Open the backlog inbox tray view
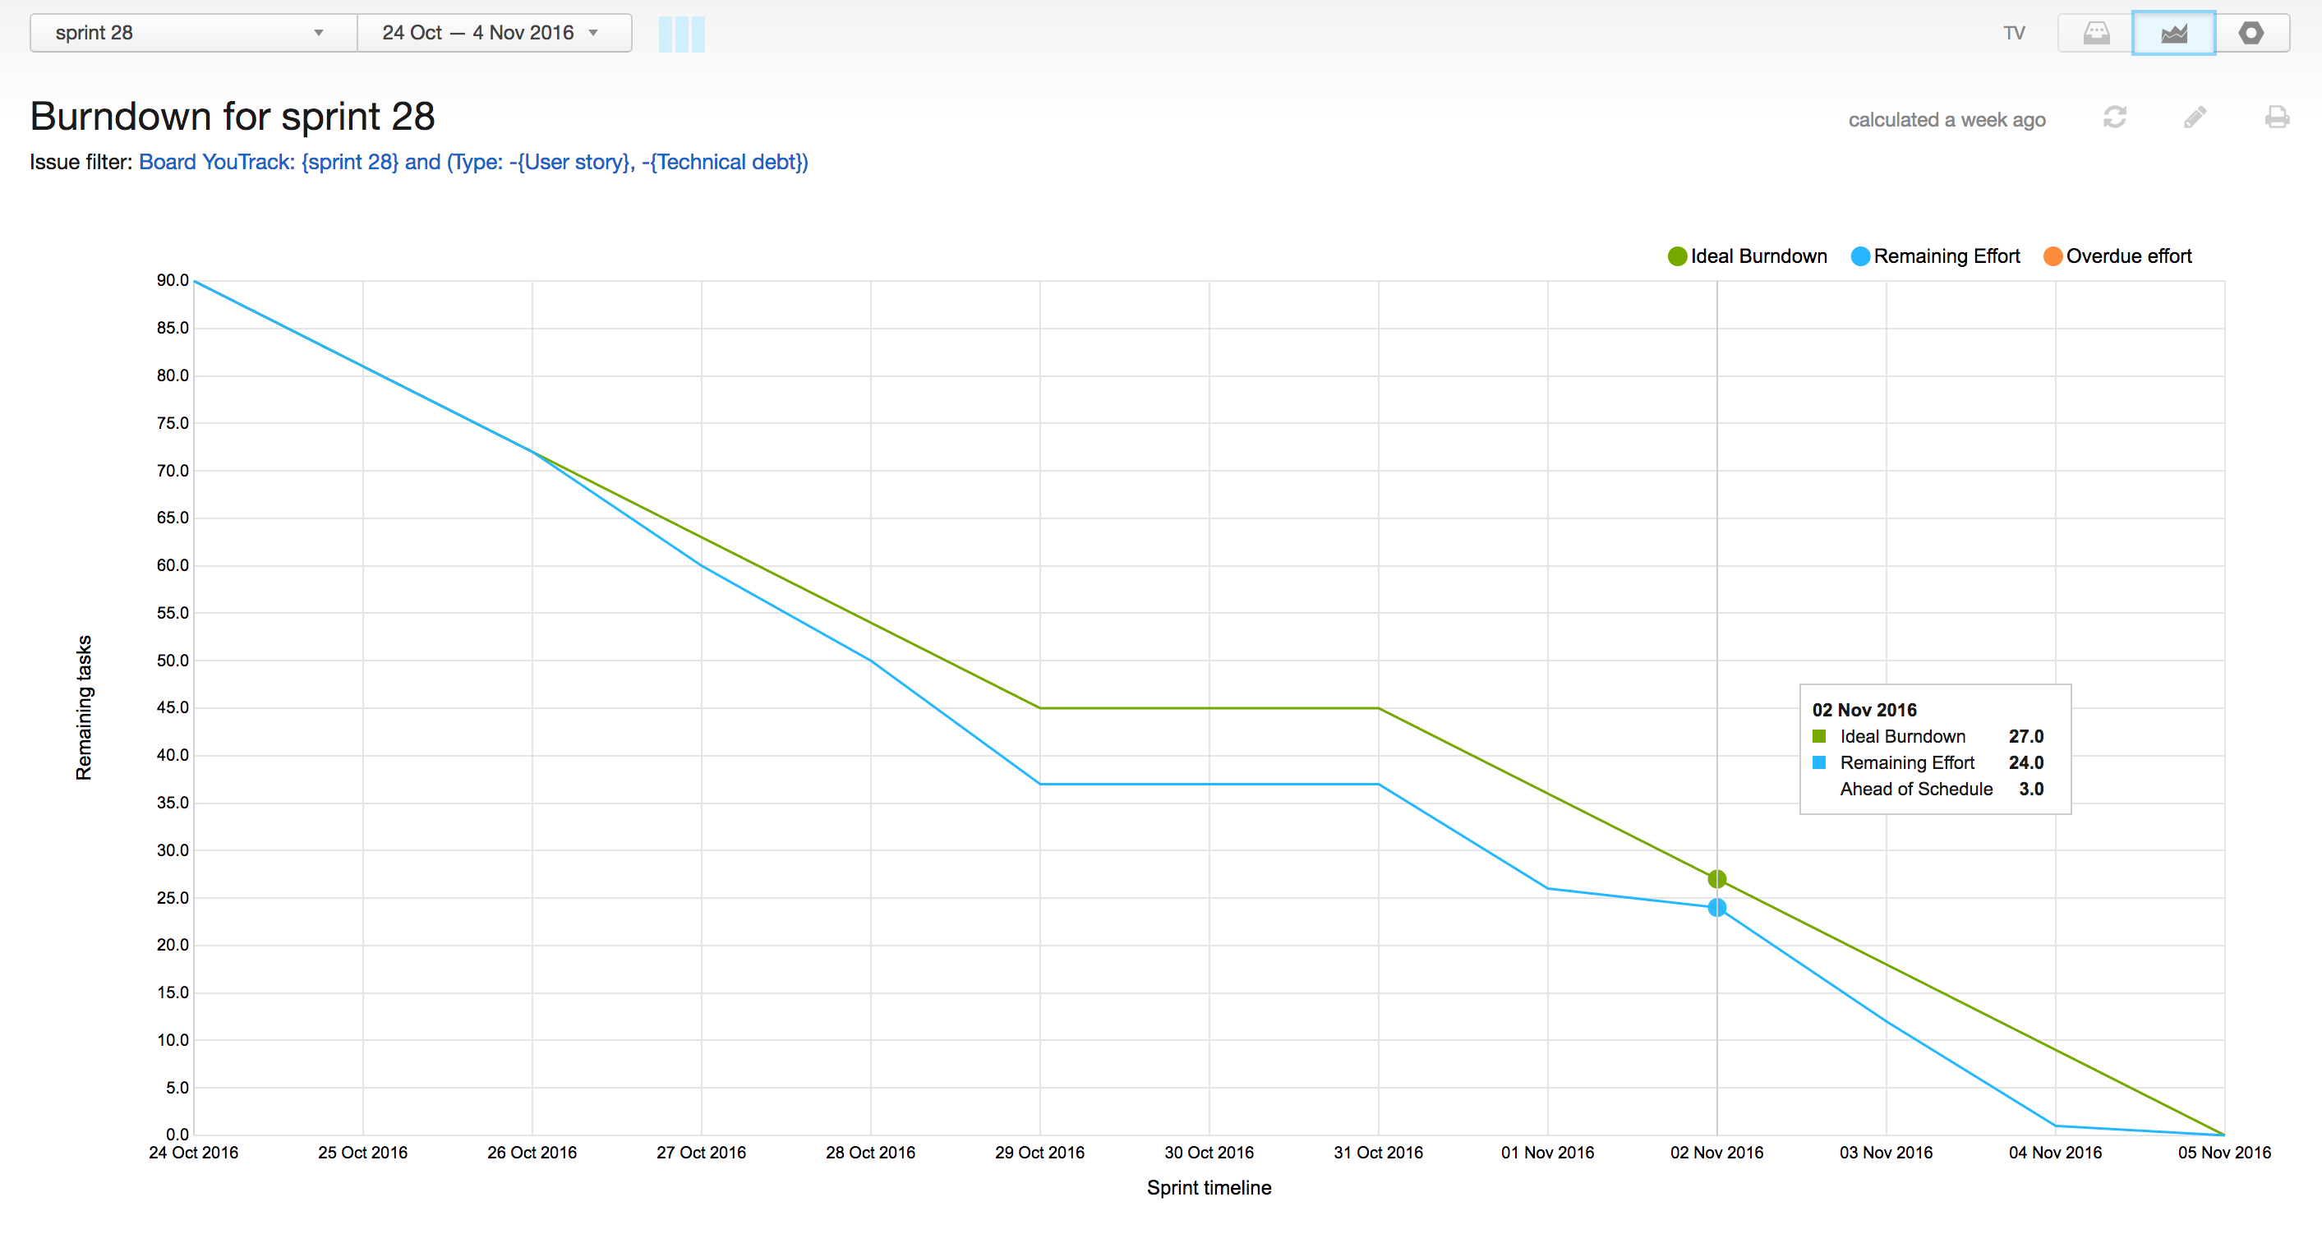2322x1234 pixels. coord(2096,34)
